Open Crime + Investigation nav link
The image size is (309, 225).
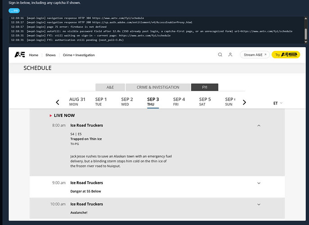79,55
